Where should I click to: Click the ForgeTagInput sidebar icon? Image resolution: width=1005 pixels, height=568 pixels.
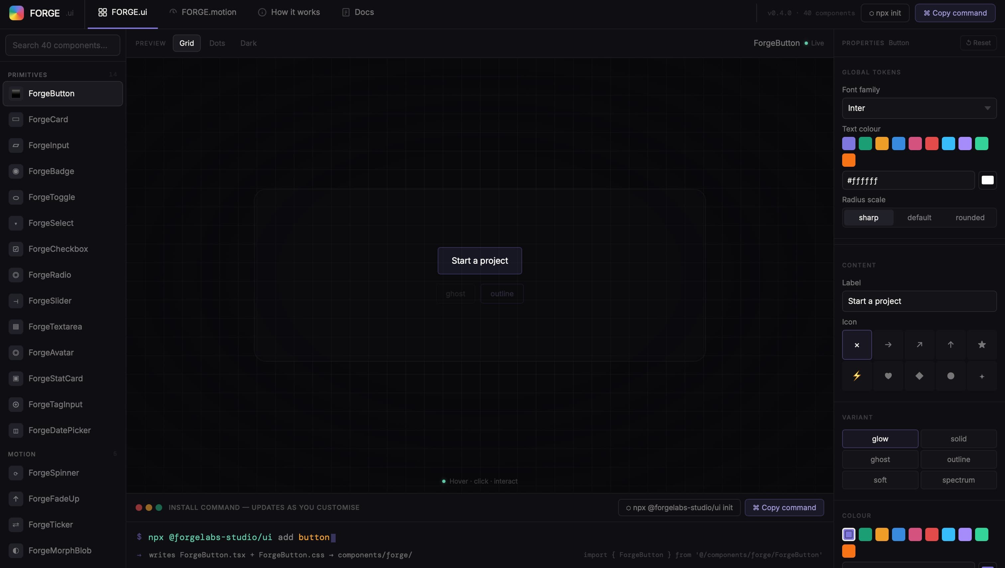16,405
